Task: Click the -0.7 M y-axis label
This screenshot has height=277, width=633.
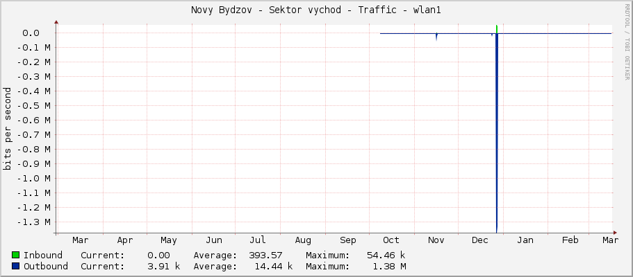Action: (x=33, y=134)
